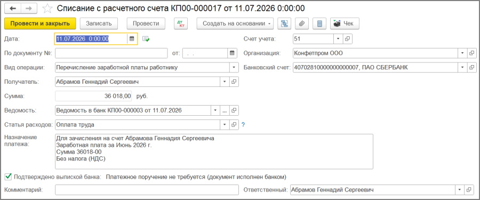
Task: Click Провести и закрыть button
Action: click(x=40, y=23)
